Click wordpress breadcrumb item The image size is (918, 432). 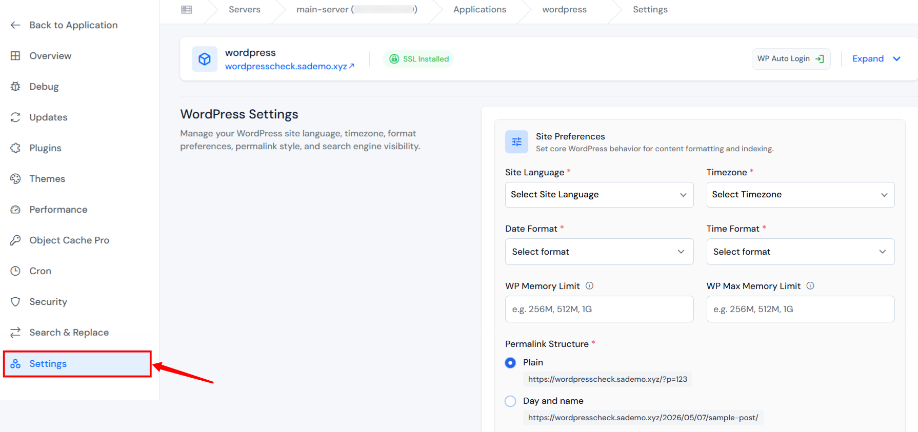point(564,10)
